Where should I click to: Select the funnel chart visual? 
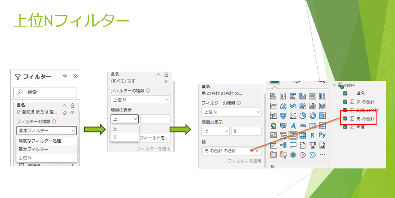(x=283, y=116)
